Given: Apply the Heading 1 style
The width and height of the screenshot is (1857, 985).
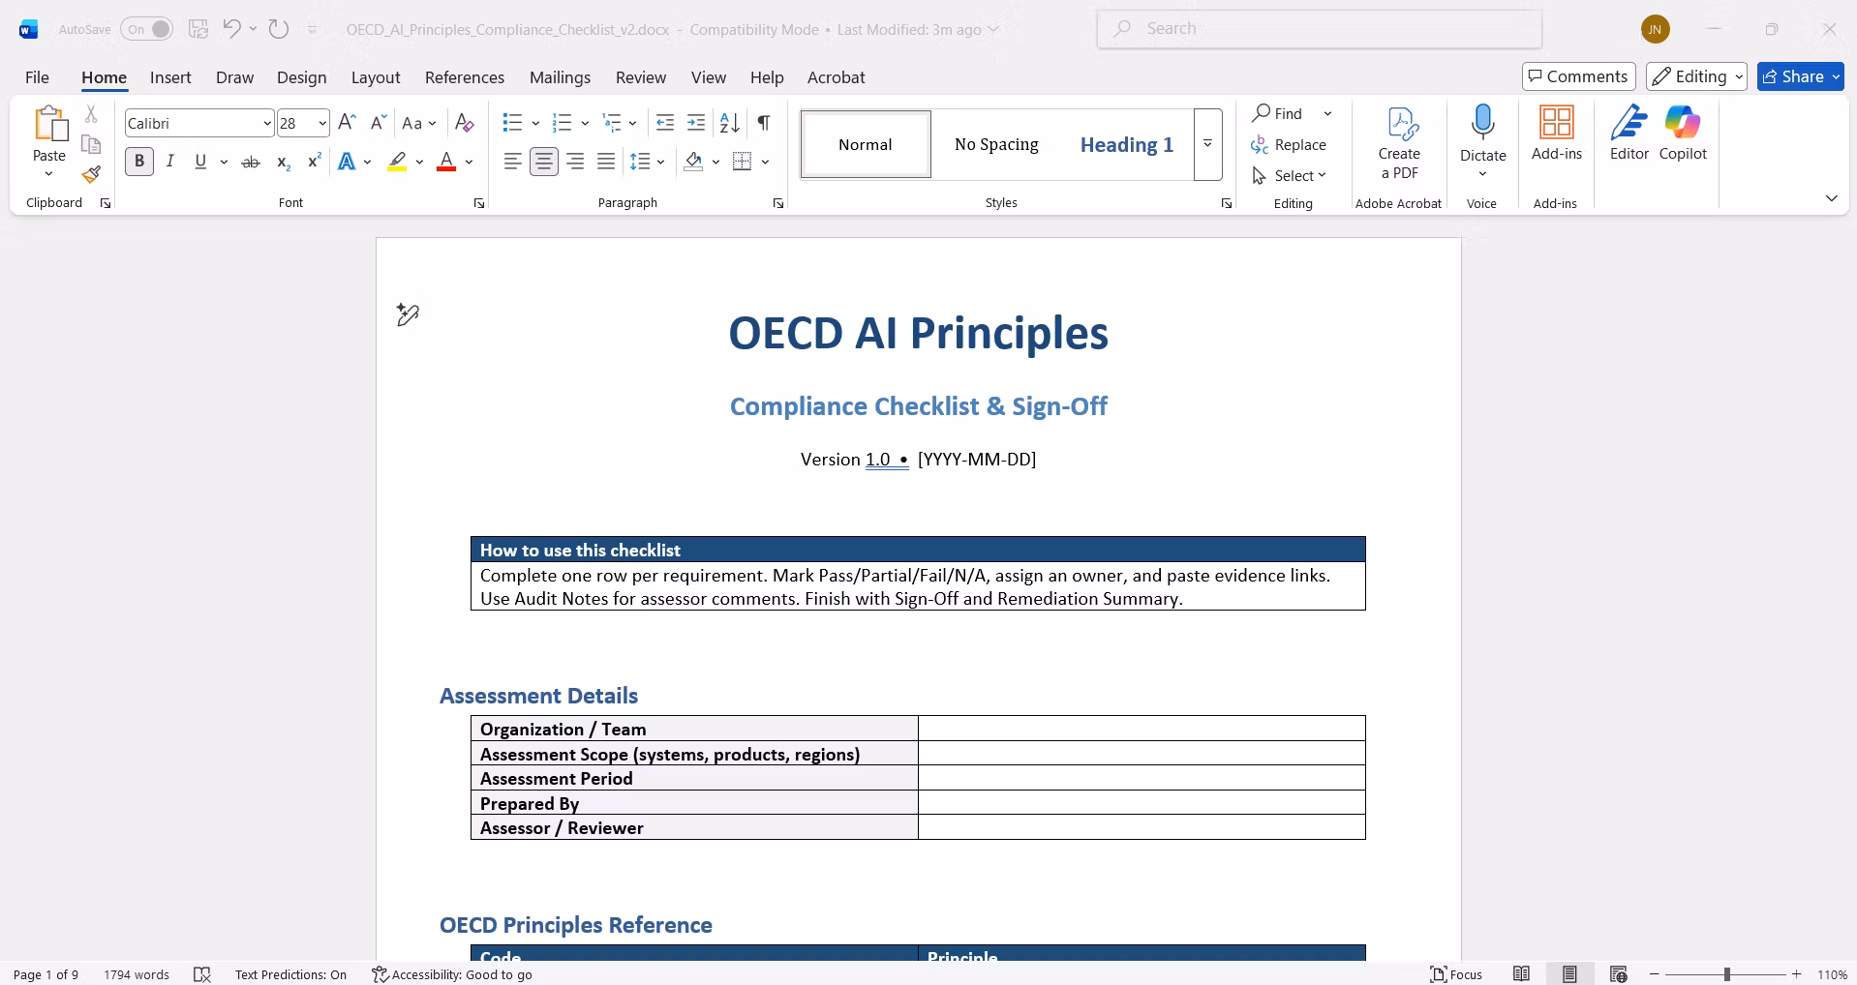Looking at the screenshot, I should point(1127,144).
